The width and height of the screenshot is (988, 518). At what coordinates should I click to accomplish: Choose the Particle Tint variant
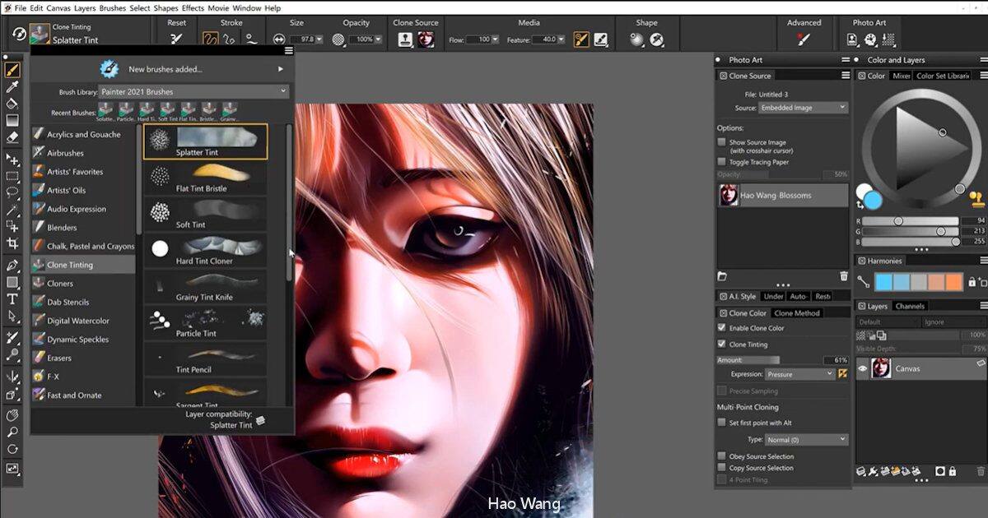[206, 323]
